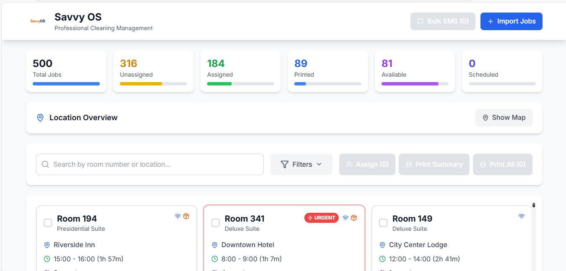Select the Printed stat card
Screen dimensions: 566x271
[x=328, y=71]
